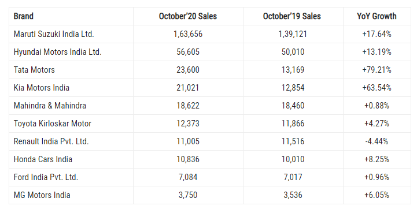The height and width of the screenshot is (217, 417).
Task: Click the 3,750 October'20 sales value
Action: pos(188,195)
